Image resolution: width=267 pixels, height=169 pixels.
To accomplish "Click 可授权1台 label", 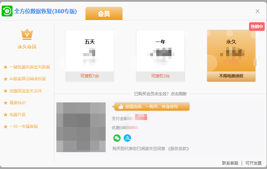I will pos(89,76).
